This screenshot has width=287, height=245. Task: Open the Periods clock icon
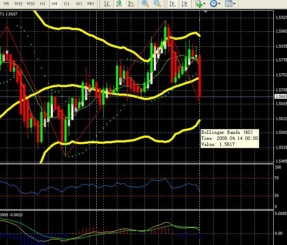pos(214,4)
